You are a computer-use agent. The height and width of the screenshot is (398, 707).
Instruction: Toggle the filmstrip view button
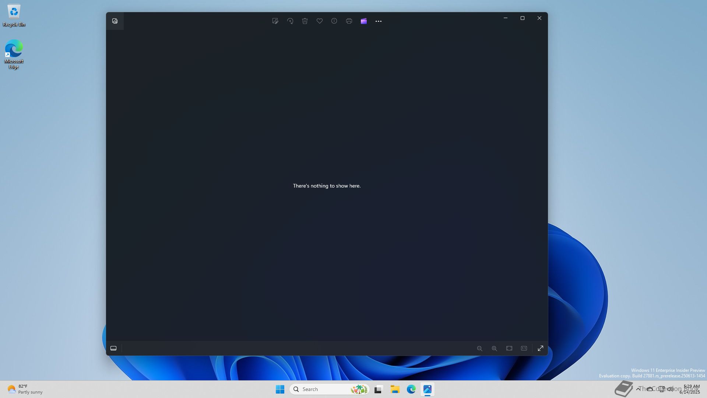pos(113,348)
